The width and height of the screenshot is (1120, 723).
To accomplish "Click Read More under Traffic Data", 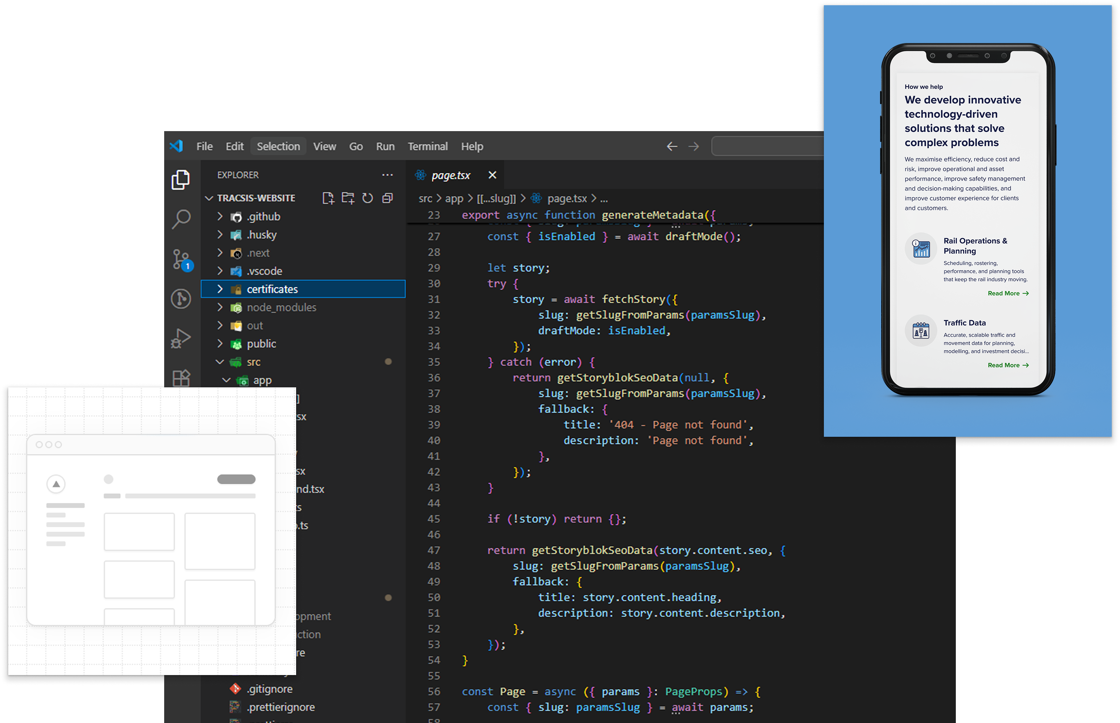I will pyautogui.click(x=1008, y=365).
